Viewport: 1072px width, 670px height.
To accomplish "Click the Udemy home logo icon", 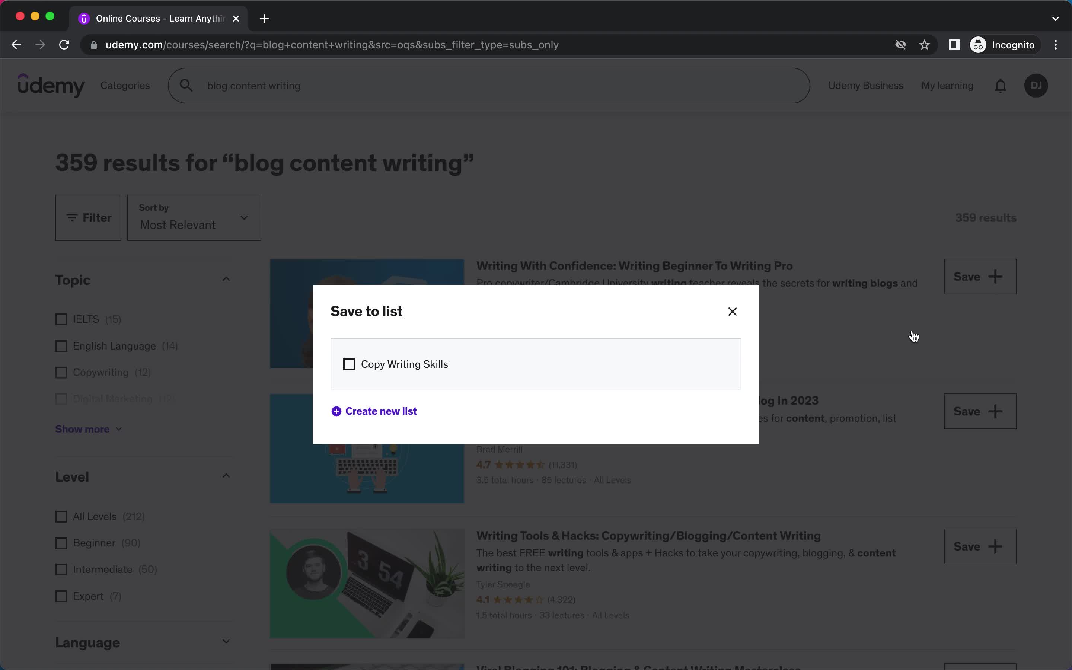I will 50,86.
